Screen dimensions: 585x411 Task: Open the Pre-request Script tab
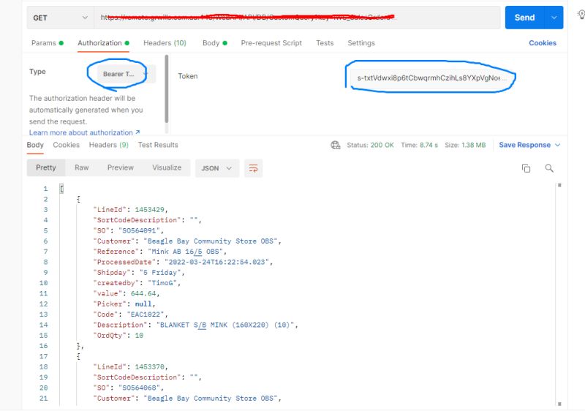coord(271,43)
